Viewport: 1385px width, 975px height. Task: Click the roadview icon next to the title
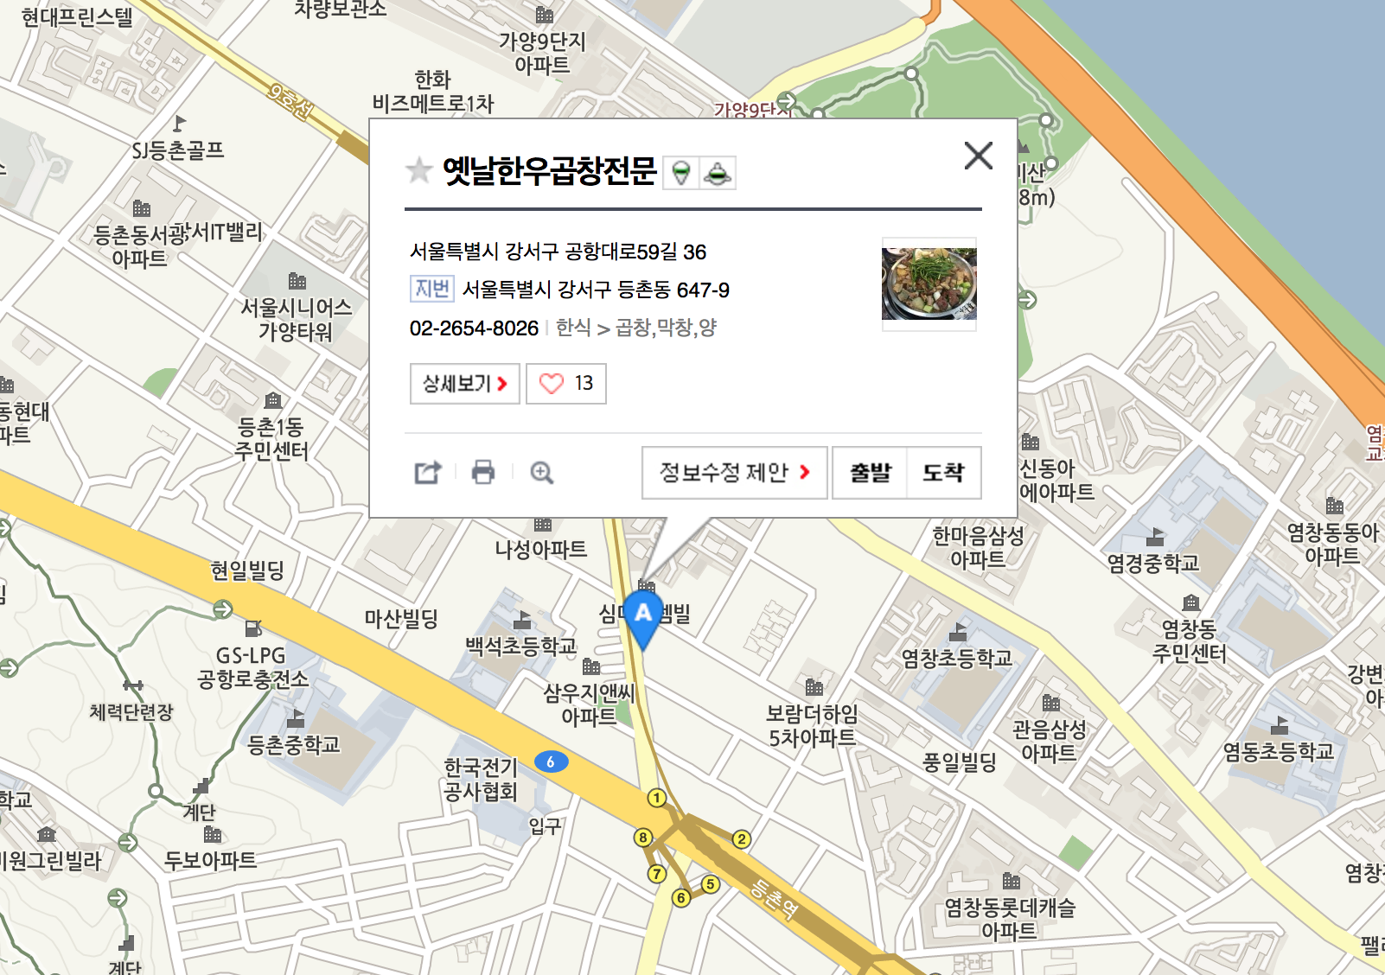tap(718, 173)
